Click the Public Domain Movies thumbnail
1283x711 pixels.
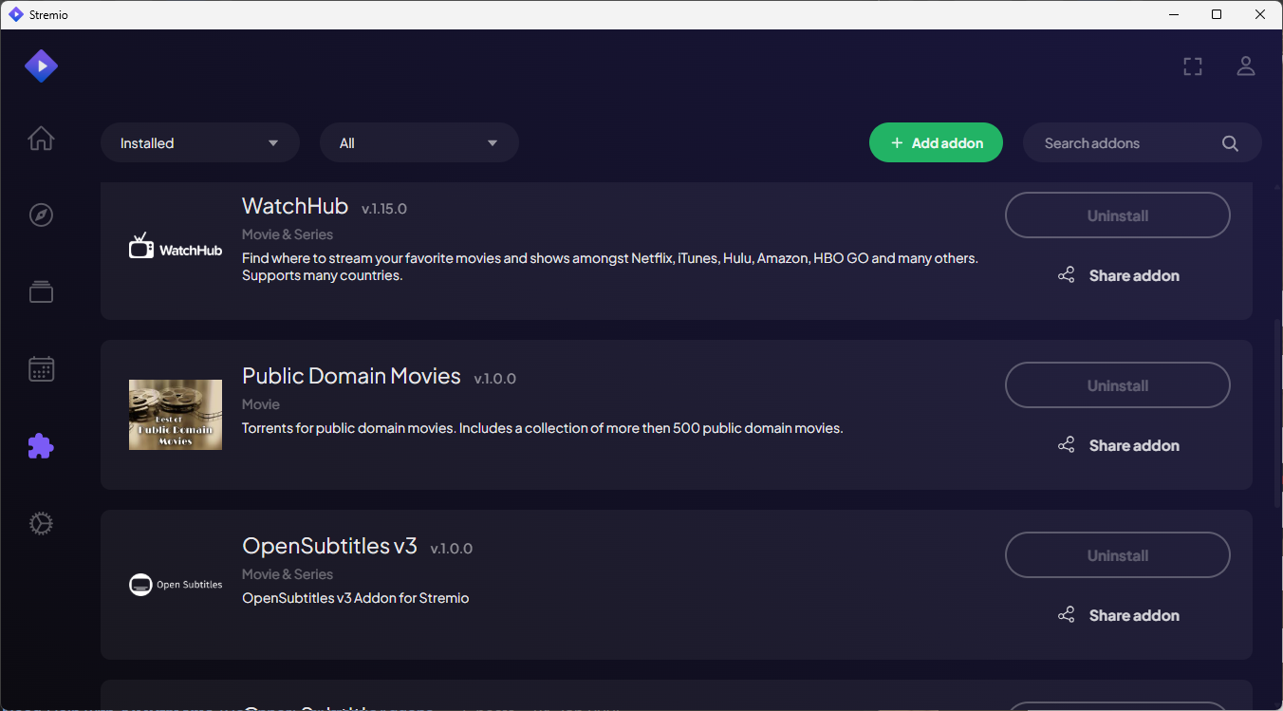(176, 415)
